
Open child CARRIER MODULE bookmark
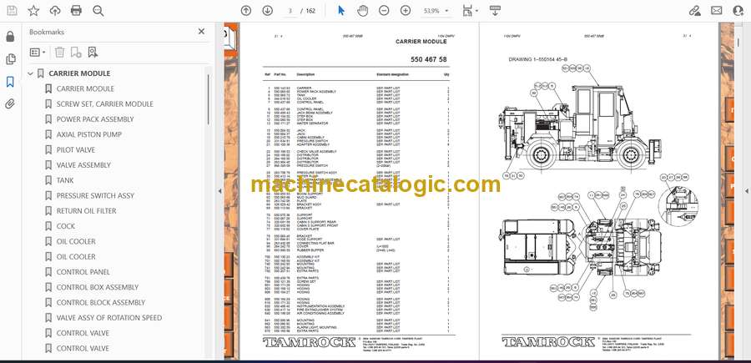[85, 88]
